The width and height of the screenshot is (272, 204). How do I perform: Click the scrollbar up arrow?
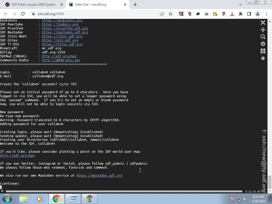pyautogui.click(x=270, y=21)
